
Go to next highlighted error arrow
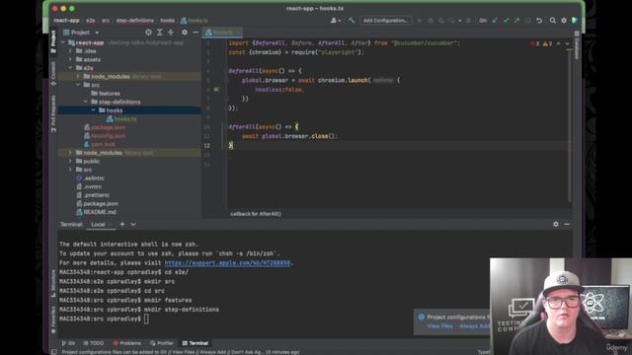(567, 43)
